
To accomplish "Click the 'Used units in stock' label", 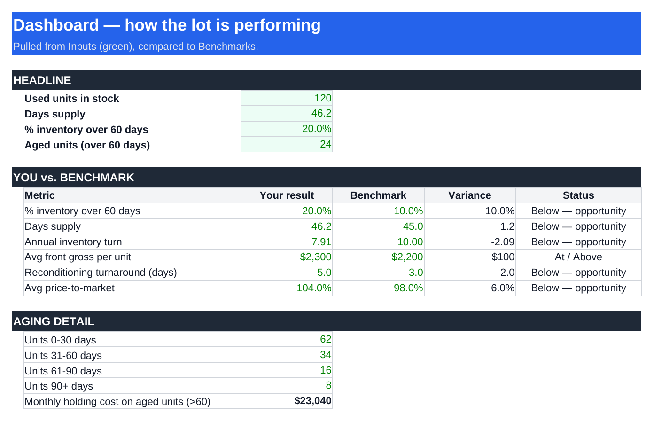I will click(x=72, y=99).
